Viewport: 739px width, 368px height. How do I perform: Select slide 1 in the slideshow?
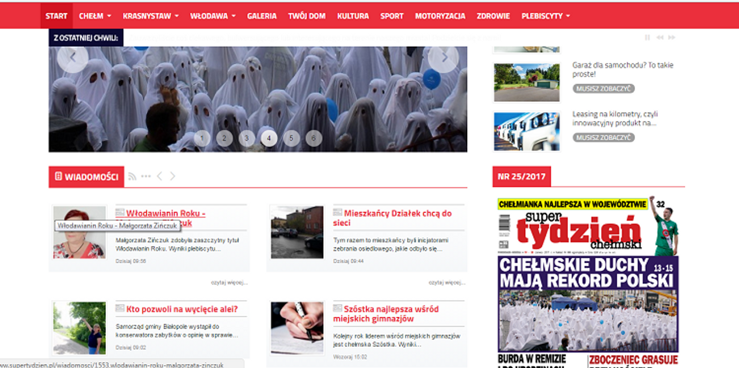[x=202, y=138]
